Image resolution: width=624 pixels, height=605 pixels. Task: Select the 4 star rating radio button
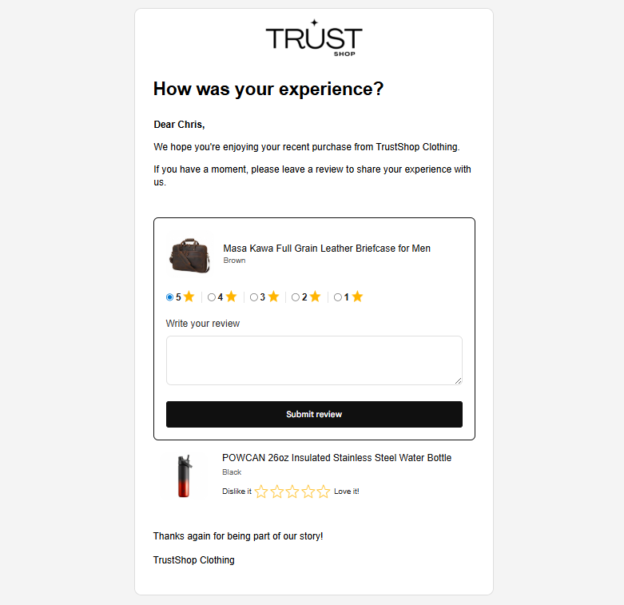(212, 297)
